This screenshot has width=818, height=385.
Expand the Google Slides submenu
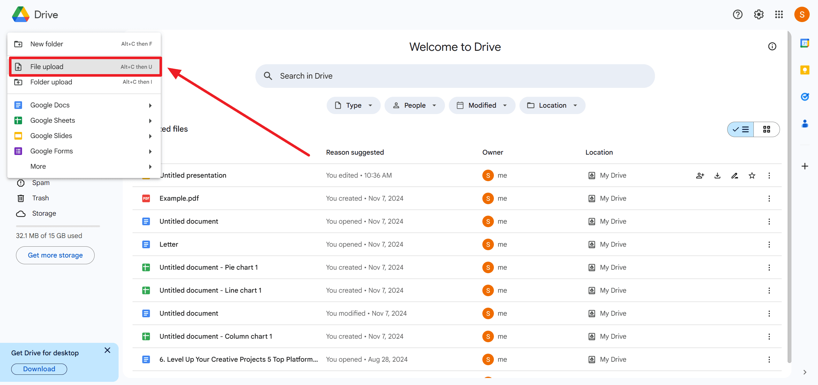click(x=84, y=136)
